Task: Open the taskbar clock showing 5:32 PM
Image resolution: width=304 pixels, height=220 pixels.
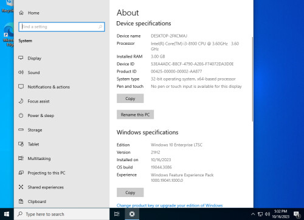Action: pyautogui.click(x=280, y=214)
